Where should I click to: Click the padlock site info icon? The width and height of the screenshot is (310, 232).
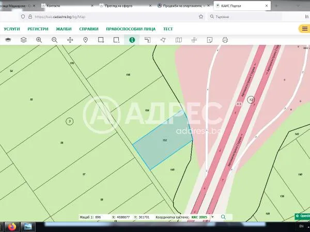30,16
